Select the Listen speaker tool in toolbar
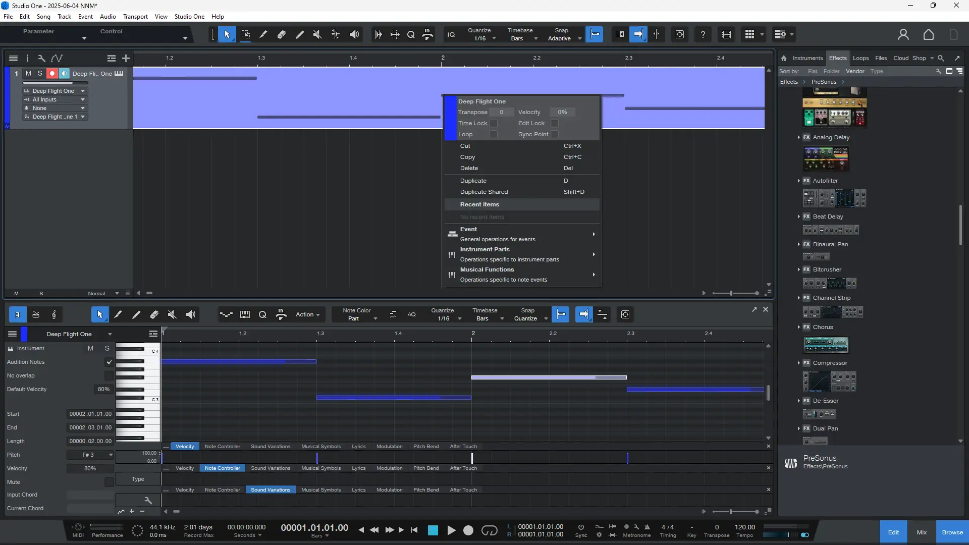This screenshot has height=545, width=969. coord(354,34)
